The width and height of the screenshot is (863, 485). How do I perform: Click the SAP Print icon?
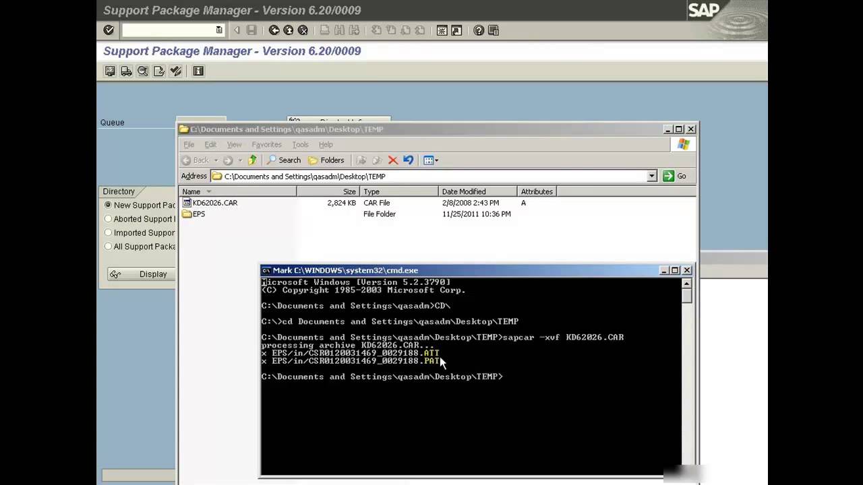click(324, 30)
